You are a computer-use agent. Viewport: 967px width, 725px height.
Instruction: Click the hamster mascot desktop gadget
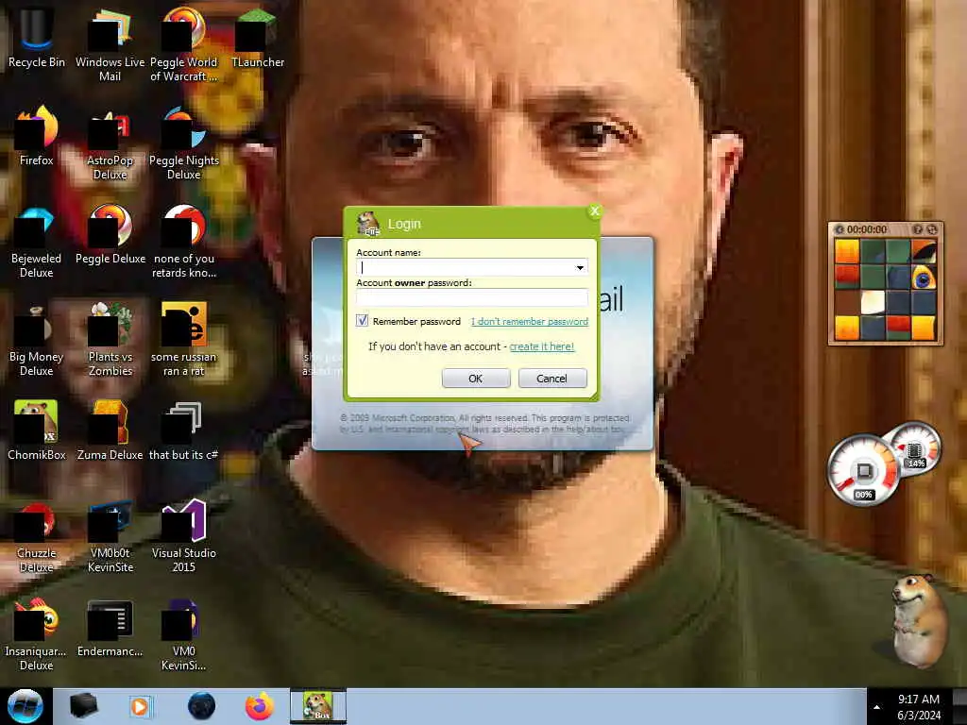pyautogui.click(x=920, y=620)
